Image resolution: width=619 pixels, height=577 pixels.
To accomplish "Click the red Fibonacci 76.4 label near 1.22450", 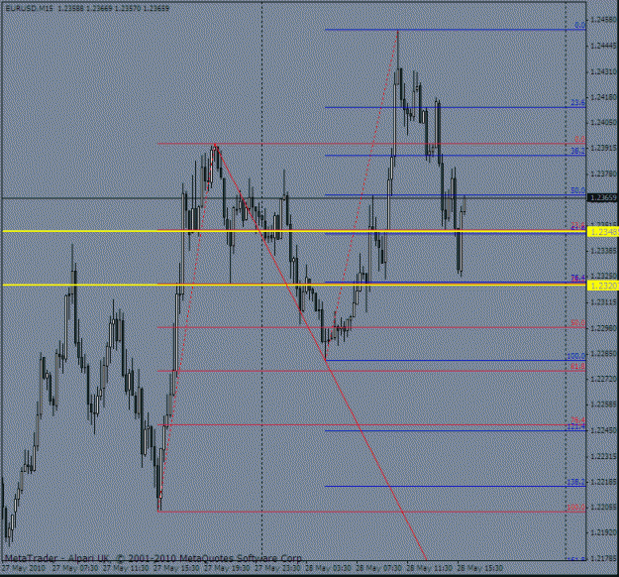I will [578, 420].
